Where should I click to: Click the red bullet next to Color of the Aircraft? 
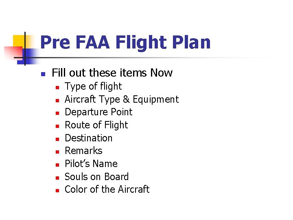point(58,191)
